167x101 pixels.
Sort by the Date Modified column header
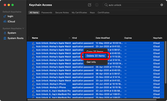(x=103, y=38)
